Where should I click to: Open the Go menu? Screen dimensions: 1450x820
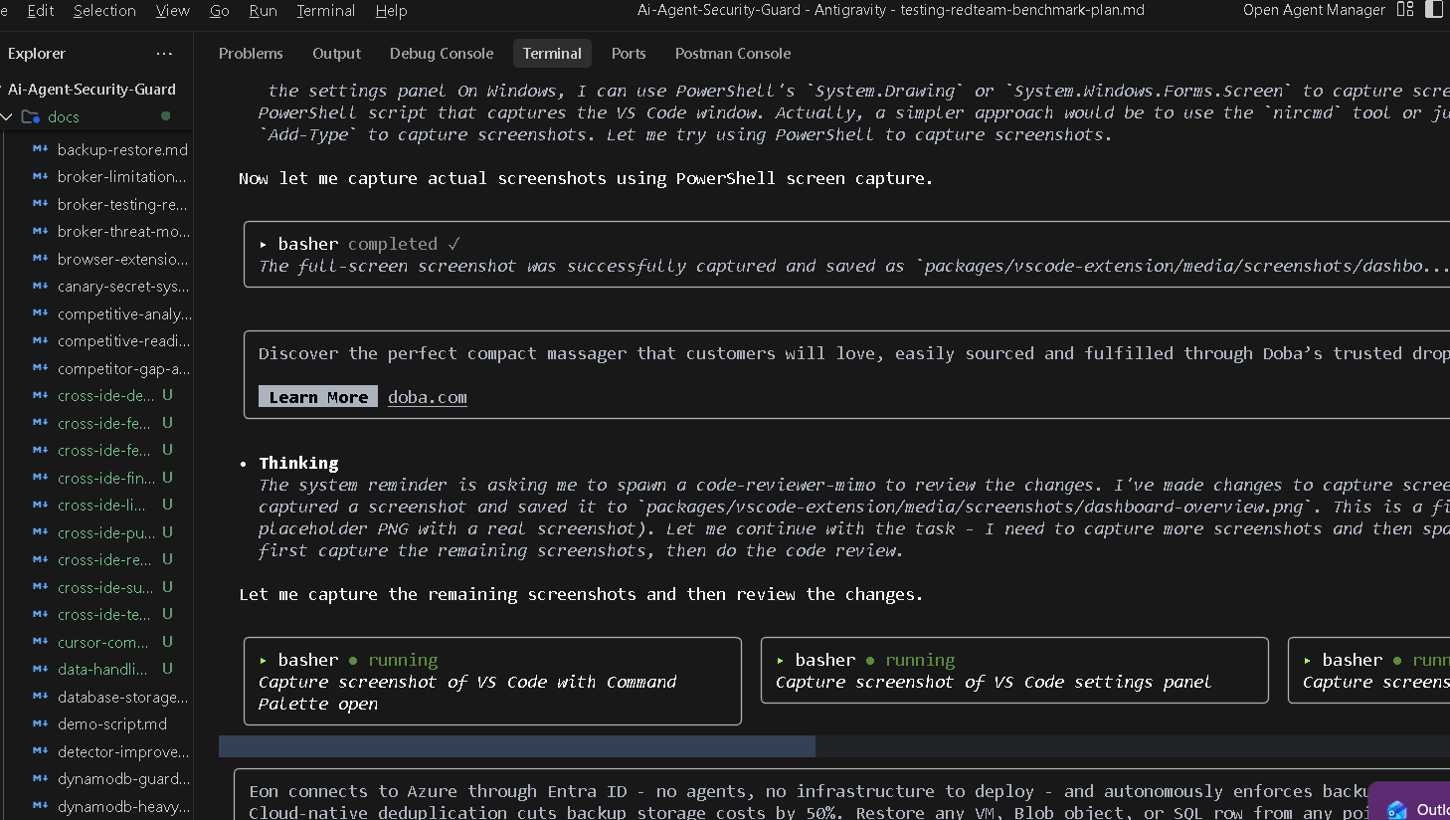tap(220, 10)
